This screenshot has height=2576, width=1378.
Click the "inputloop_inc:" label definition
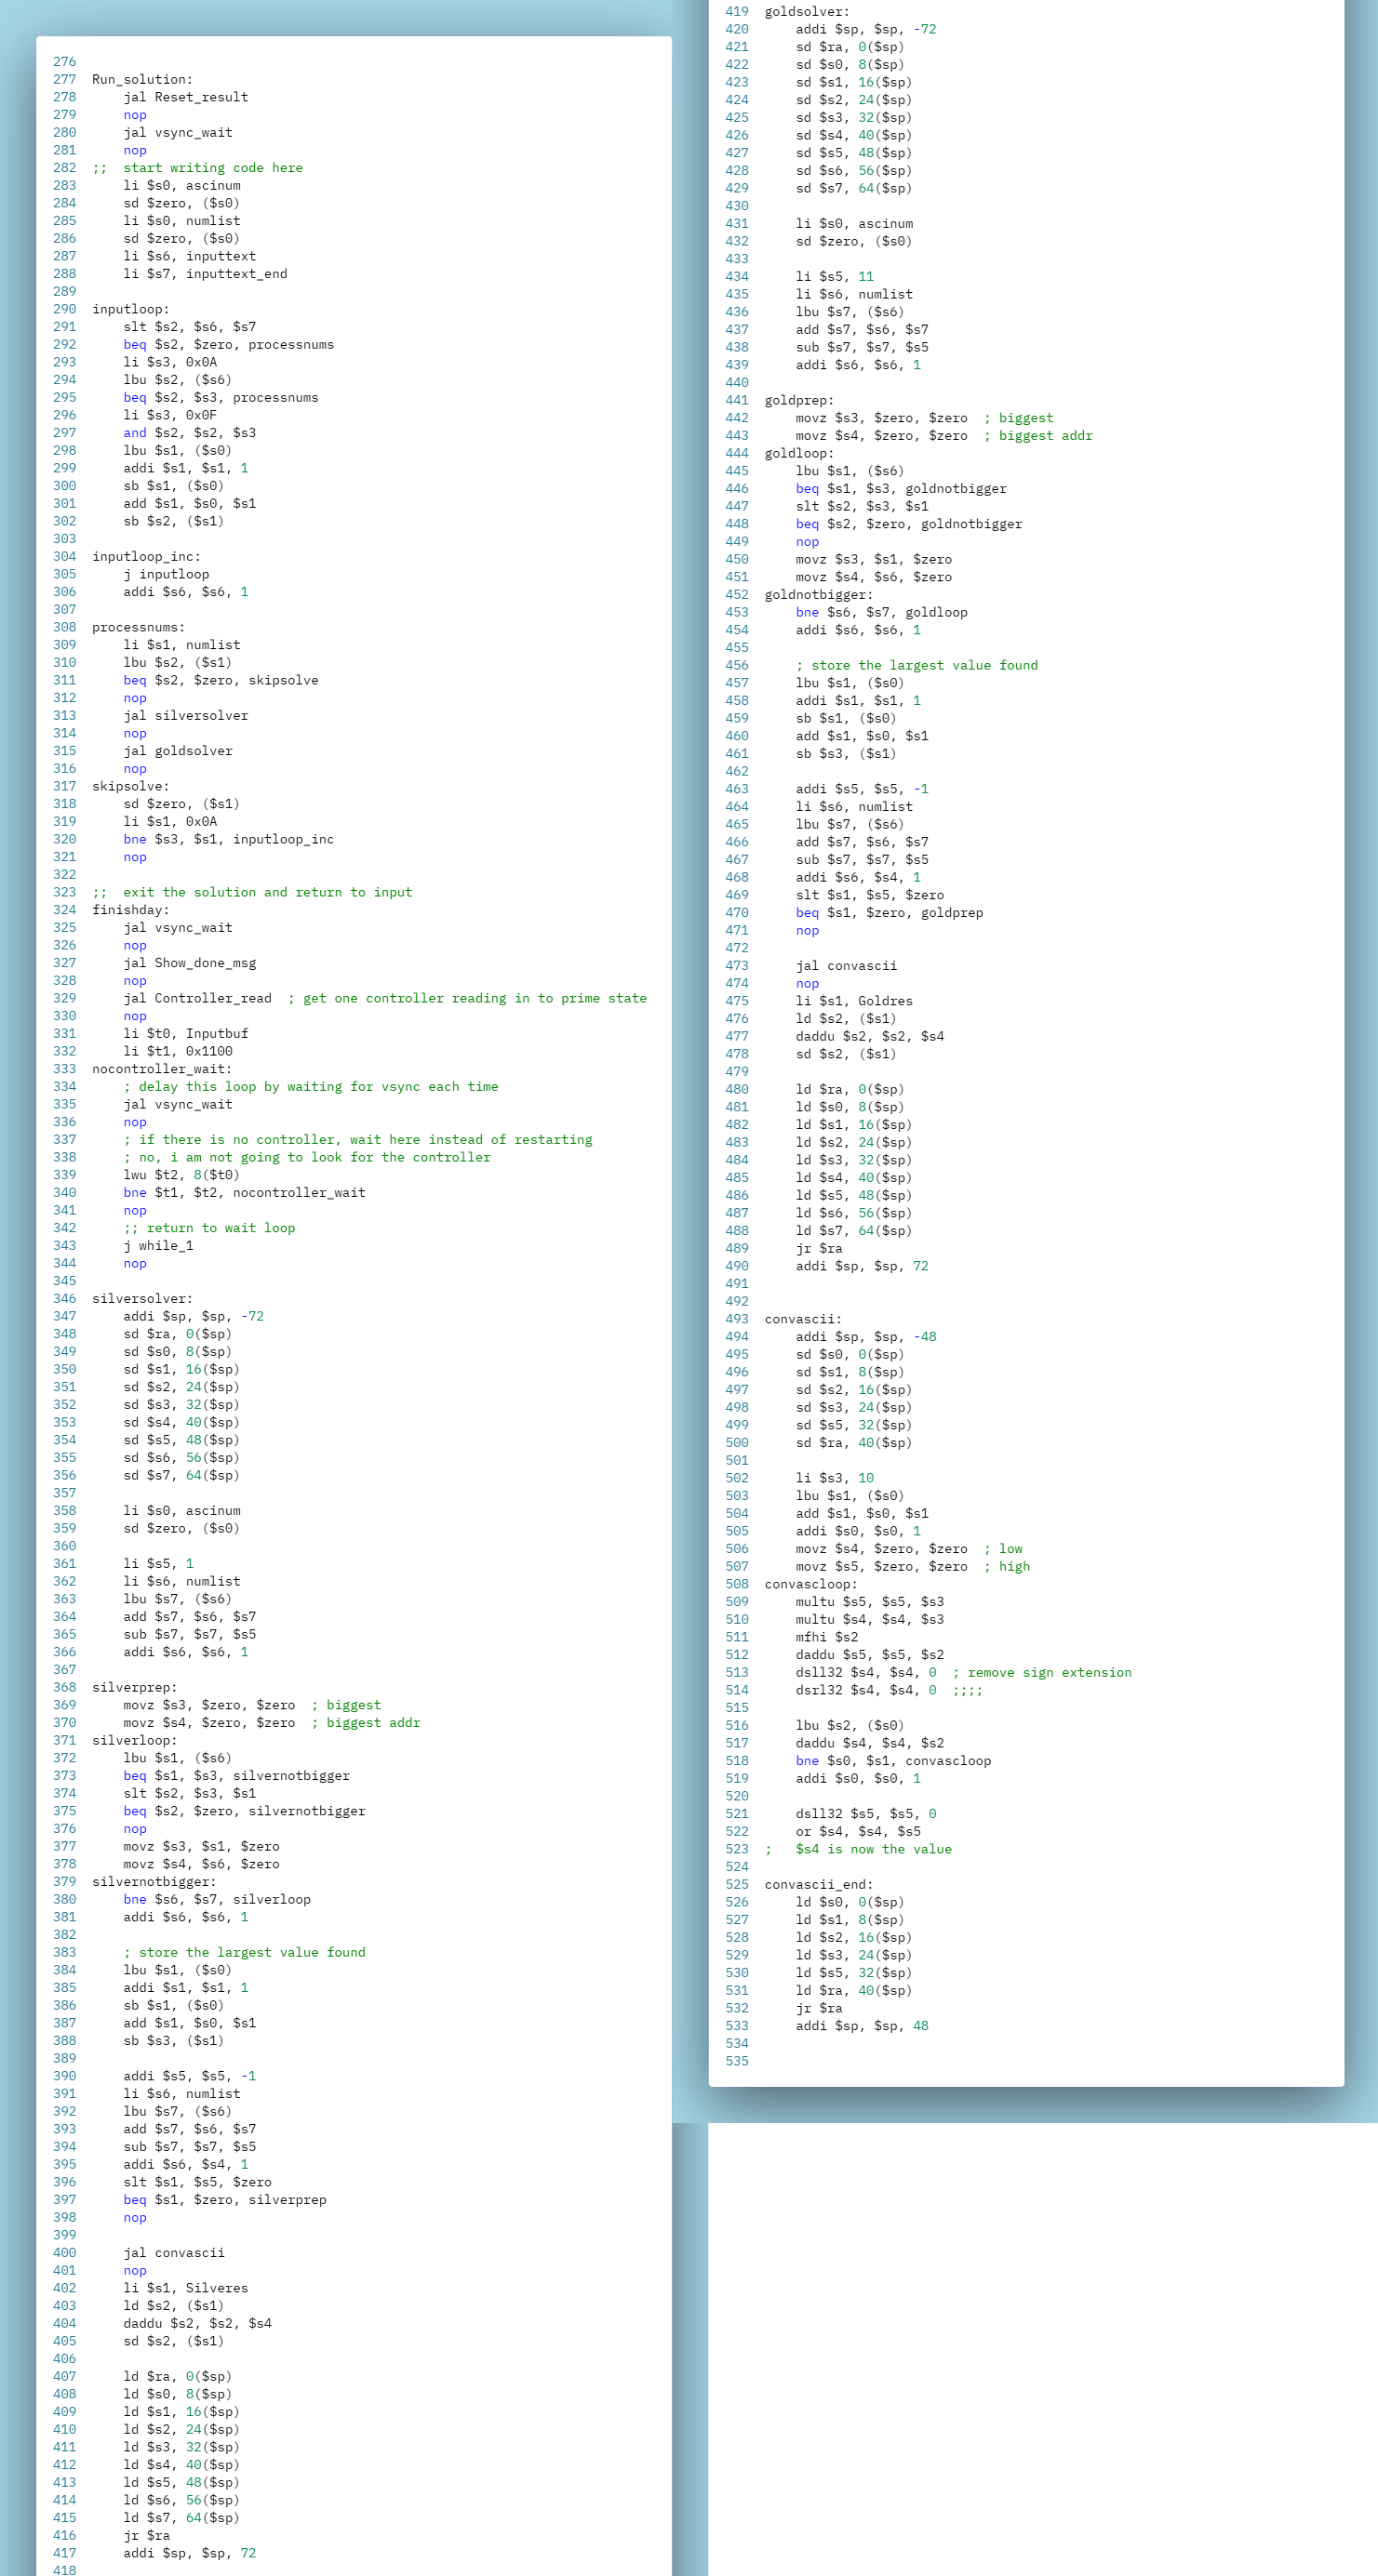point(146,557)
